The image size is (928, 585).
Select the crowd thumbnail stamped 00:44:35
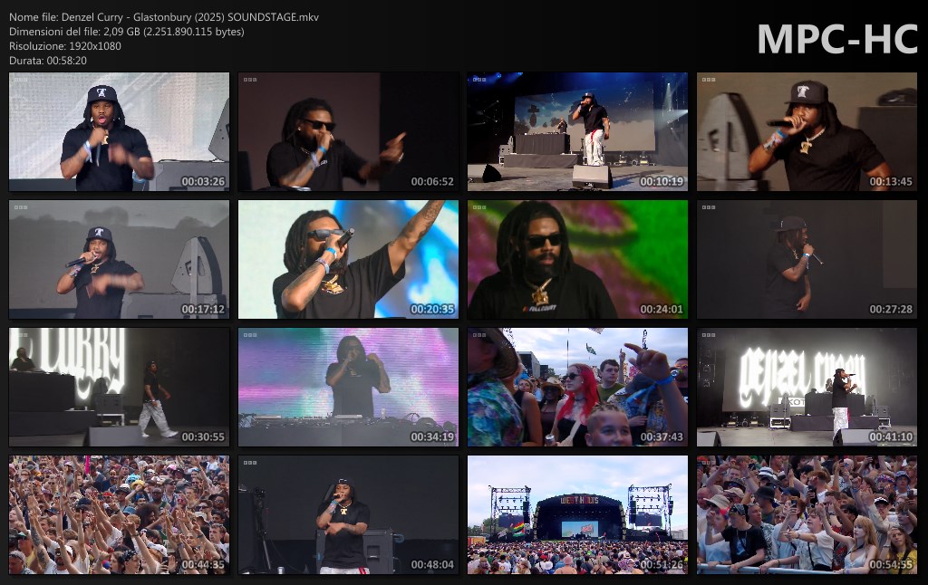click(x=119, y=514)
